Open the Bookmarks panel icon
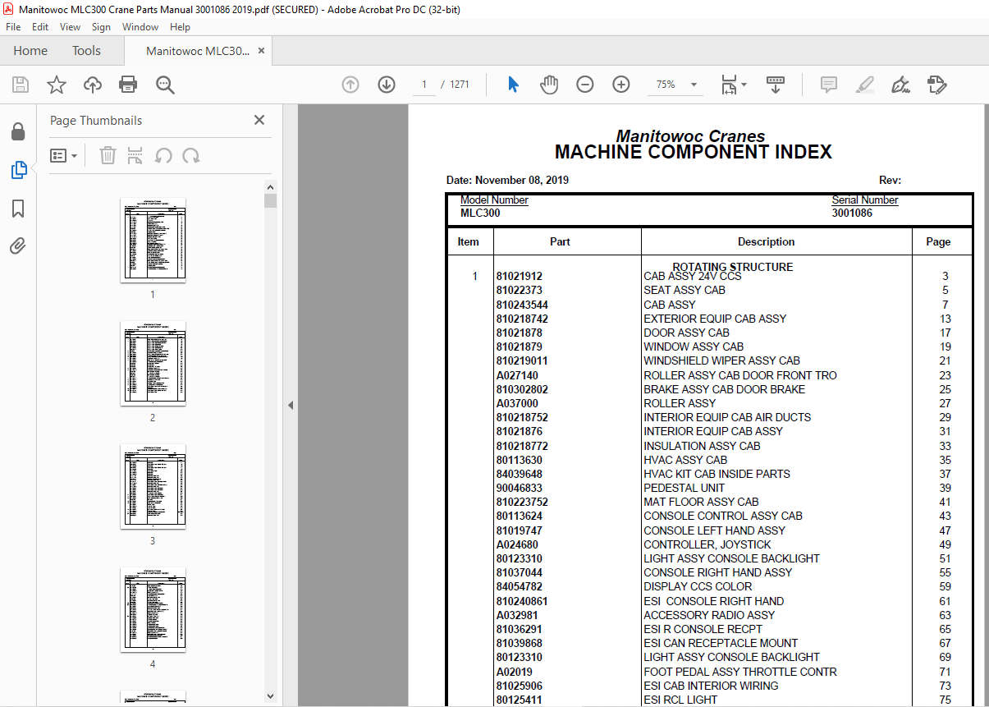 click(x=18, y=209)
